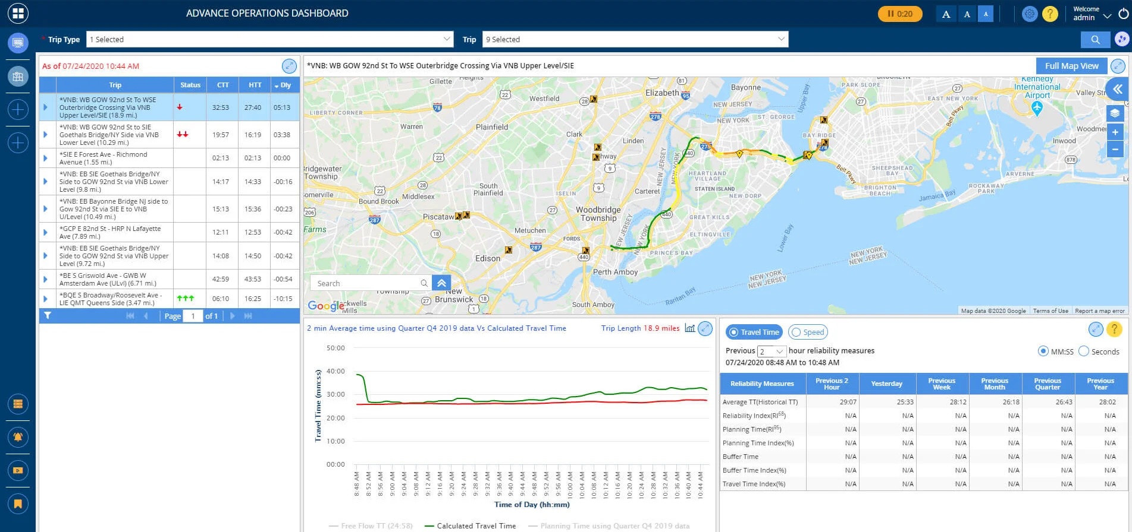Expand the SIE E Forest Ave trip row
Screen dimensions: 1132x532
click(x=45, y=158)
